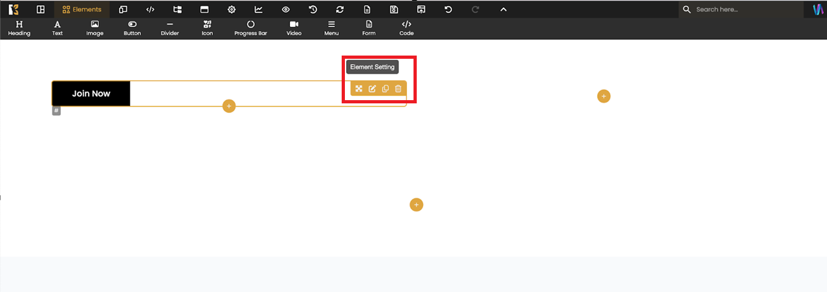This screenshot has width=827, height=292.
Task: Choose the Video element
Action: 294,28
